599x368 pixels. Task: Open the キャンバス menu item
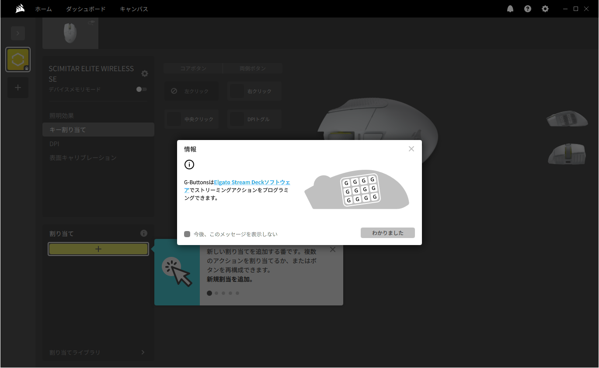tap(133, 9)
